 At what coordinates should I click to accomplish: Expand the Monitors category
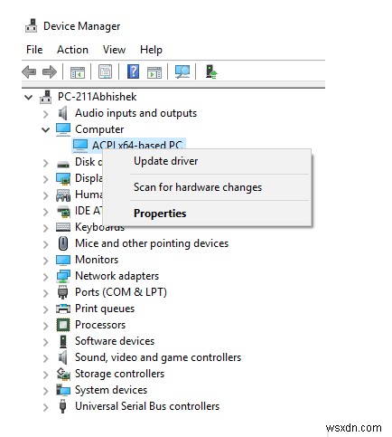tap(45, 261)
